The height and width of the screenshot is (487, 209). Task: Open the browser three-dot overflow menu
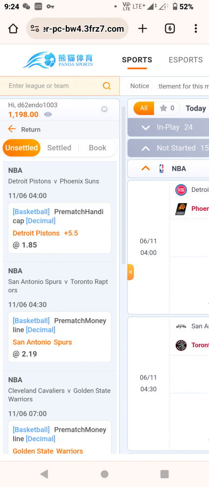tap(196, 29)
